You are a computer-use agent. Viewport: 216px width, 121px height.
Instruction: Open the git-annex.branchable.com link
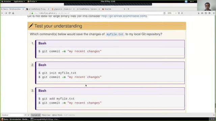124,16
